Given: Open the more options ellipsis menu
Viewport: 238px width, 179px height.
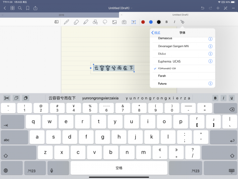Looking at the screenshot, I should point(233,8).
